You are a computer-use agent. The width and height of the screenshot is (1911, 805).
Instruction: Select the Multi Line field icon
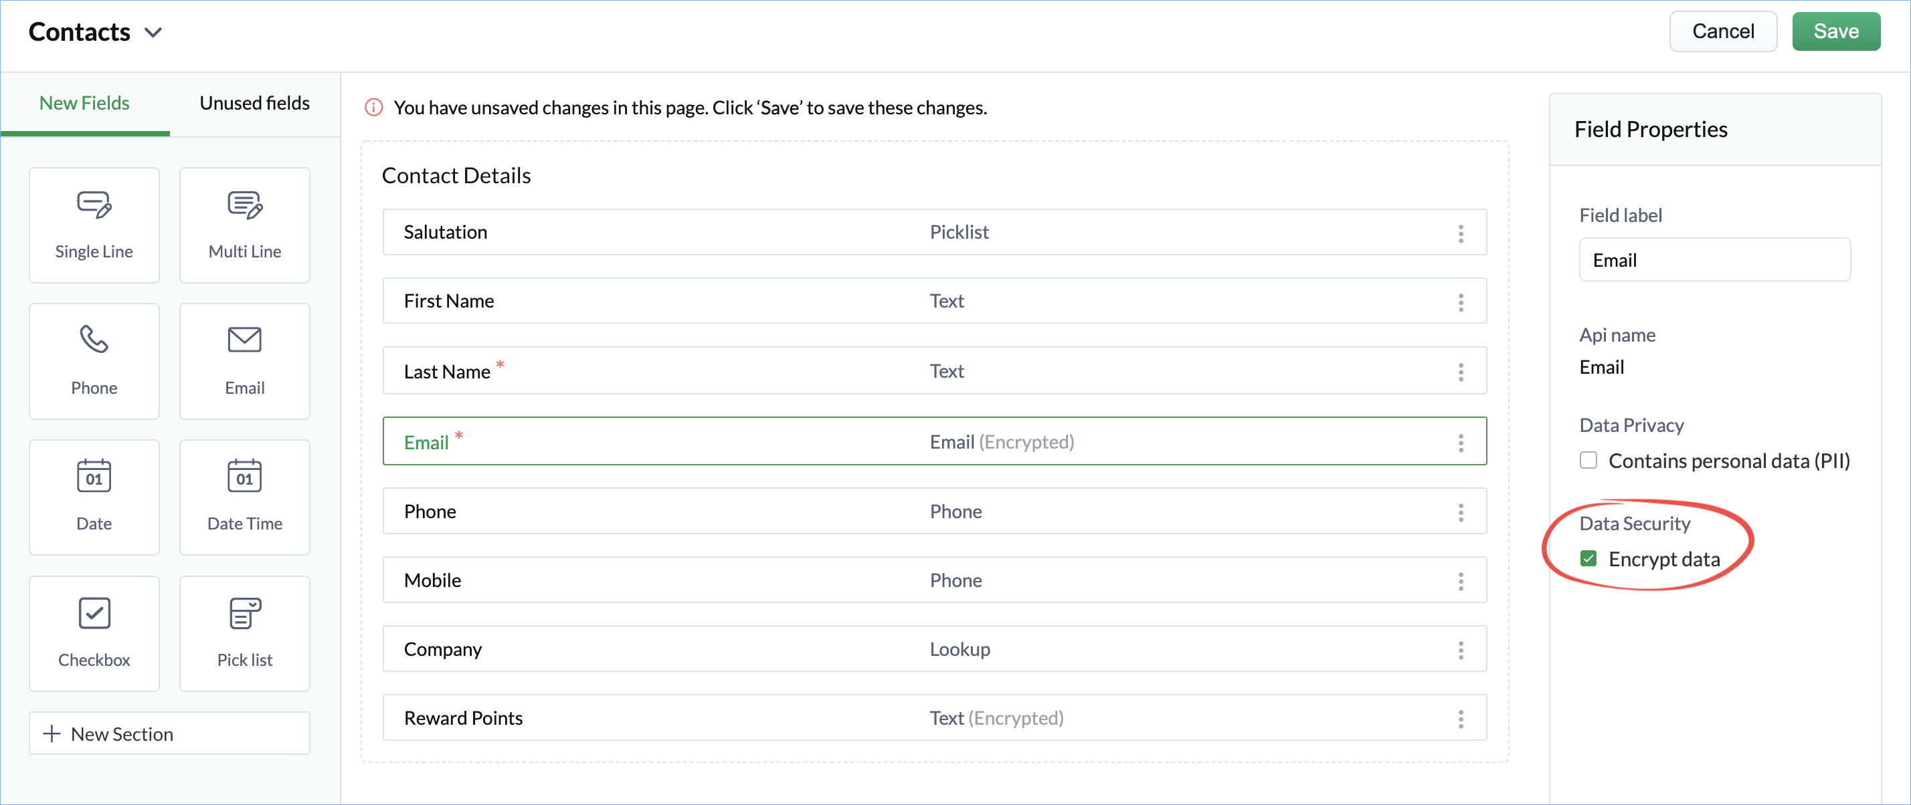(x=245, y=205)
